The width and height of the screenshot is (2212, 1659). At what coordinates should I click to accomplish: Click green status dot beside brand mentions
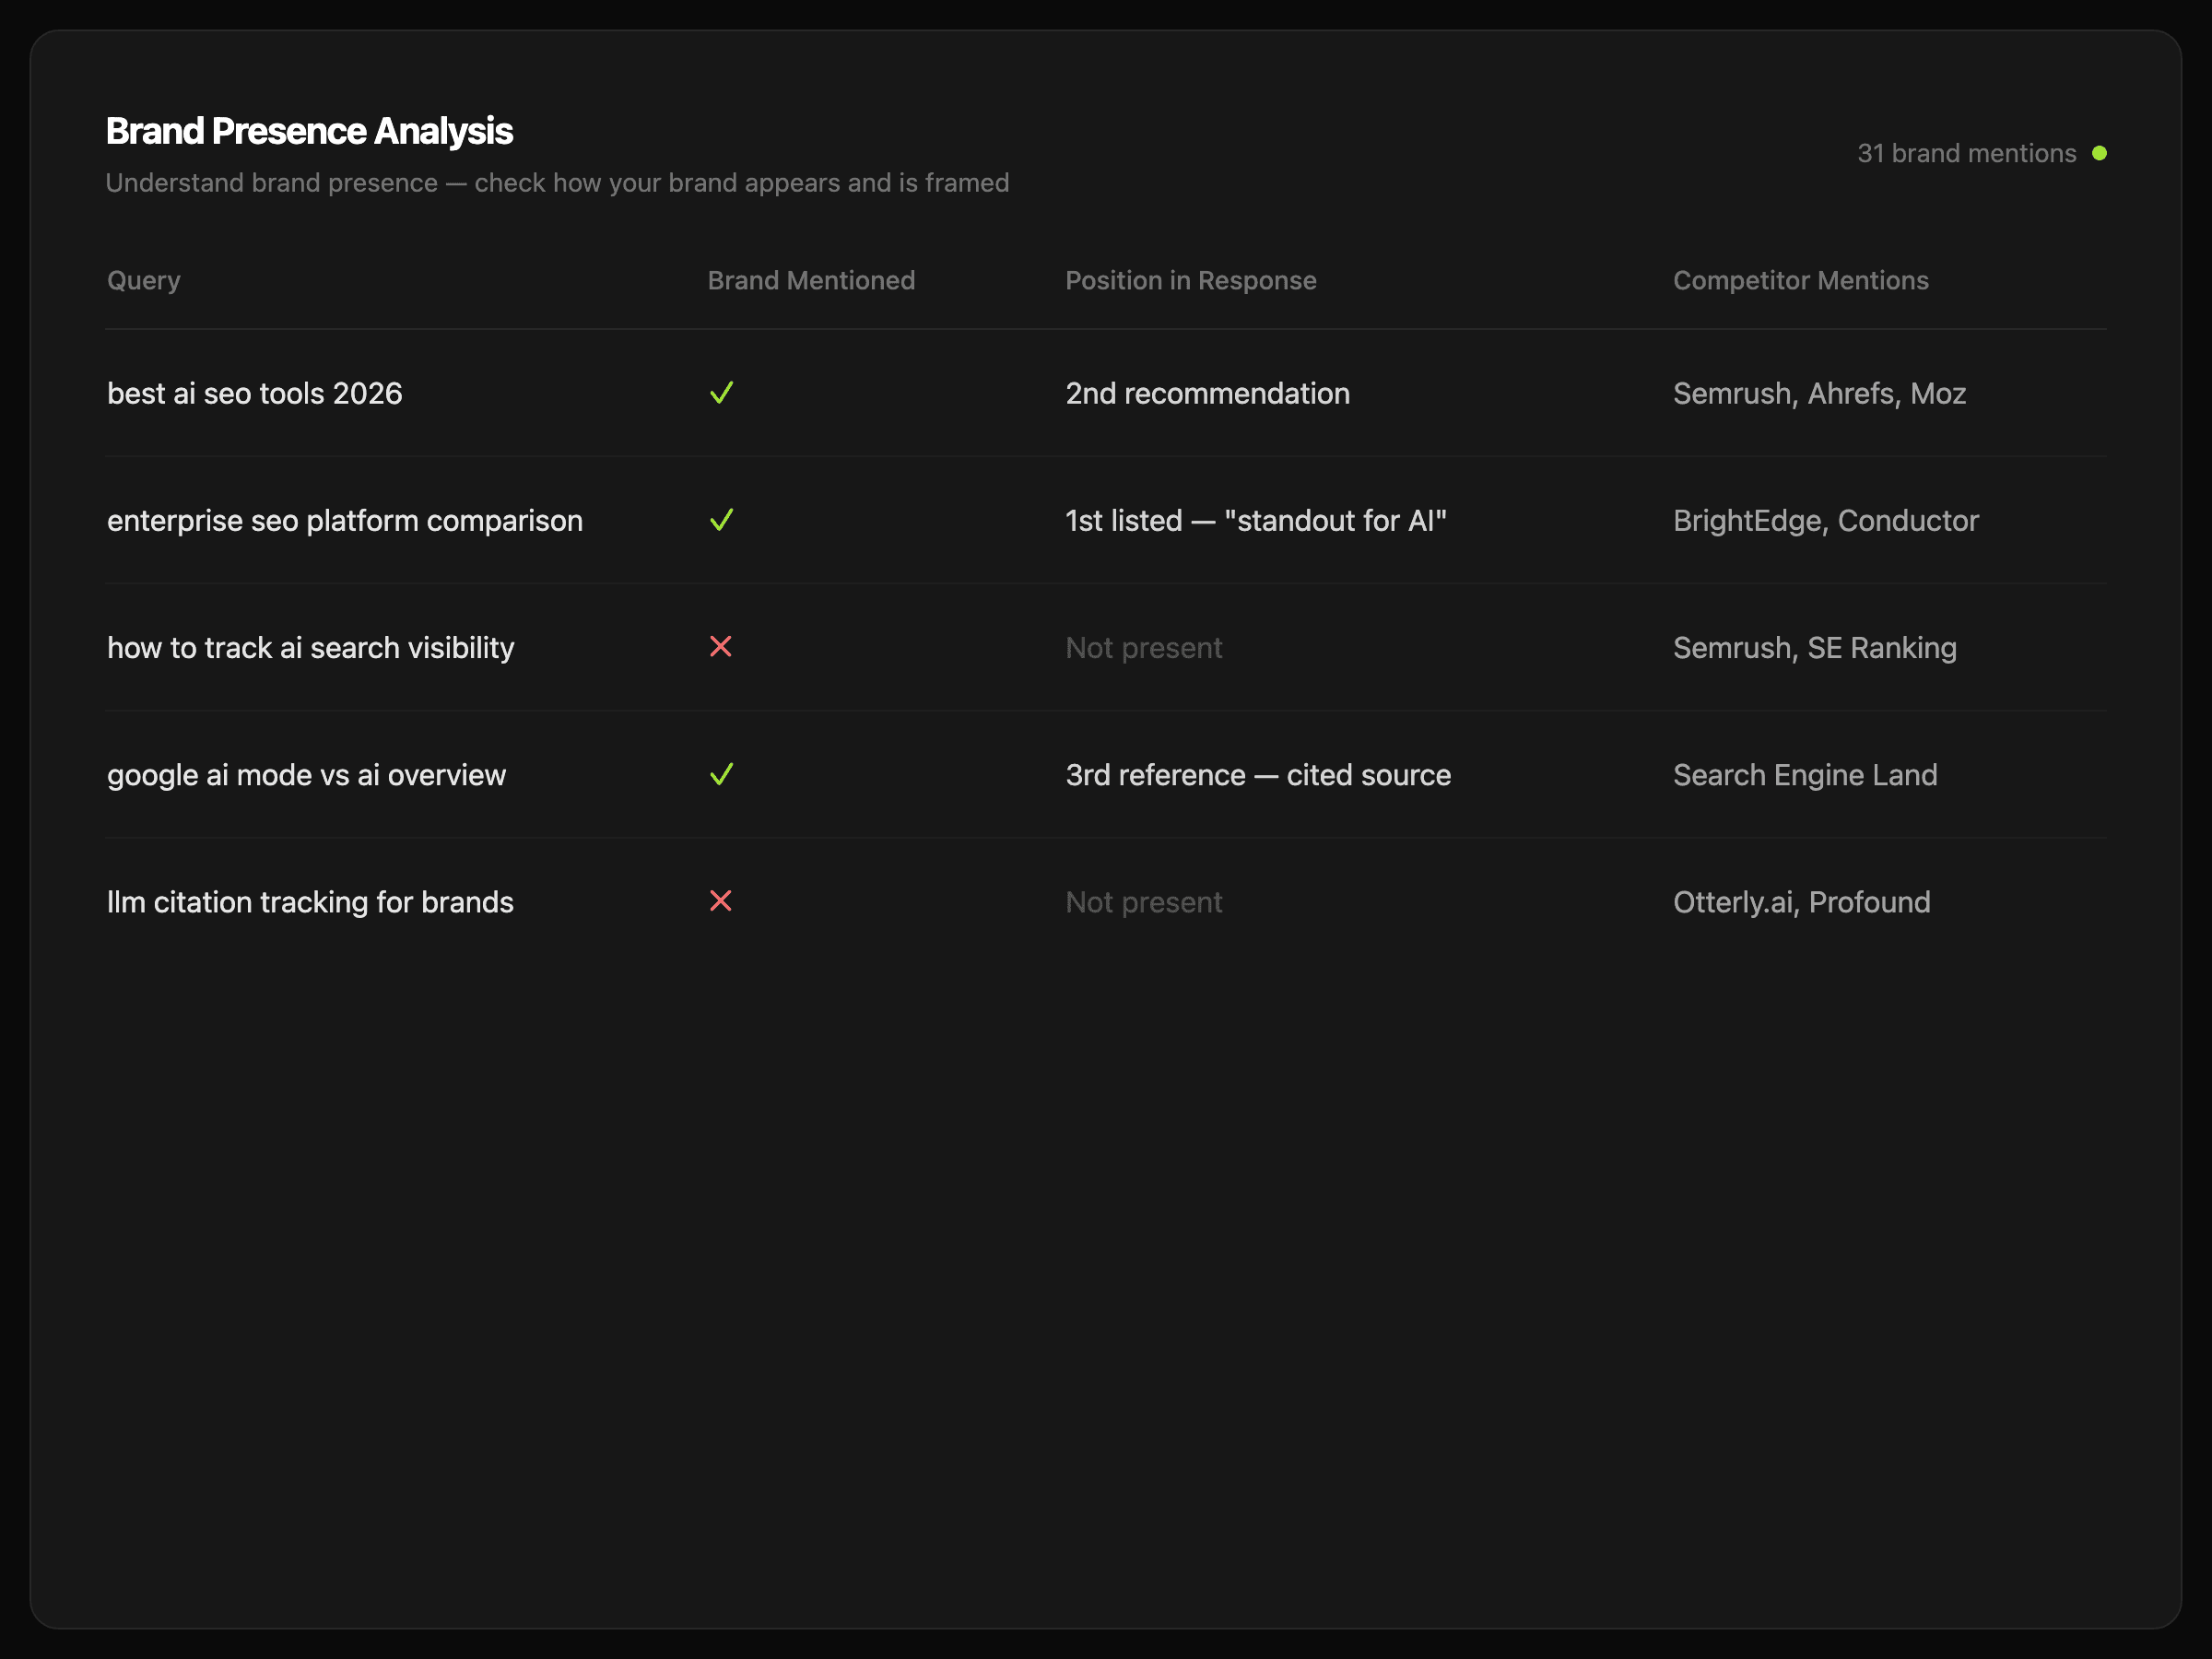(x=2099, y=153)
